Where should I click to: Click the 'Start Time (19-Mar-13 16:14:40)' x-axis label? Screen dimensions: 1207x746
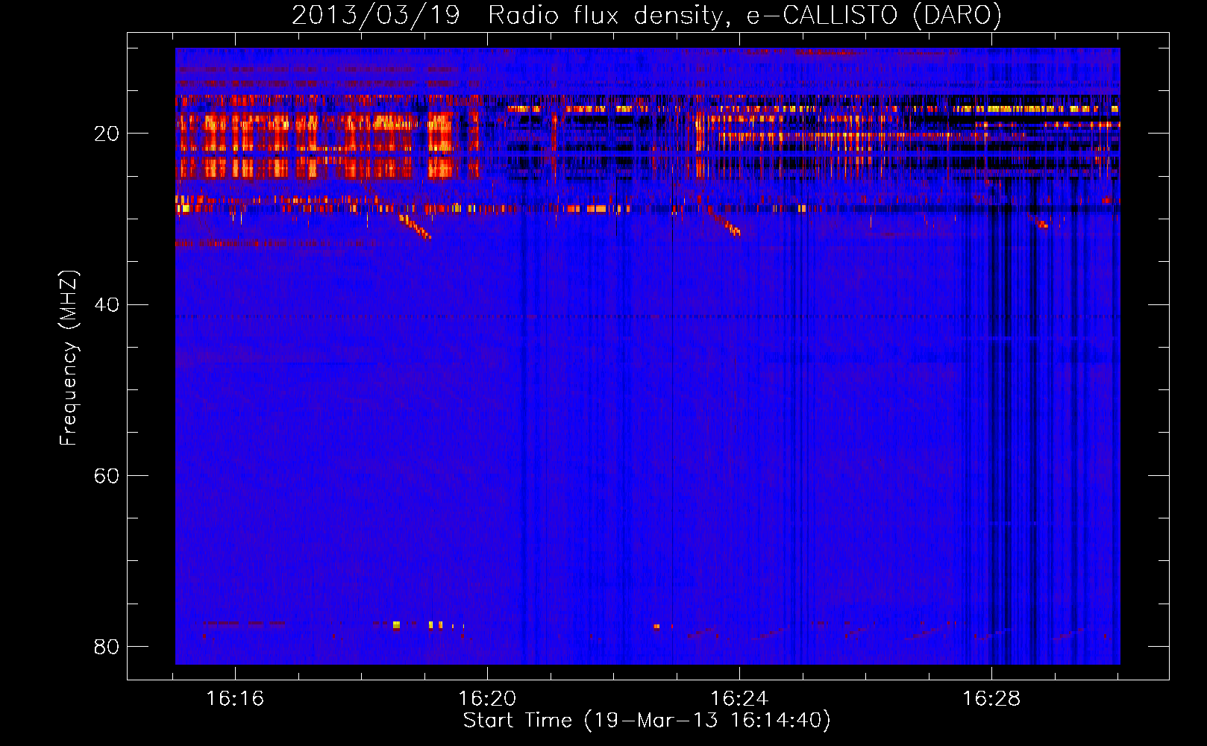647,721
